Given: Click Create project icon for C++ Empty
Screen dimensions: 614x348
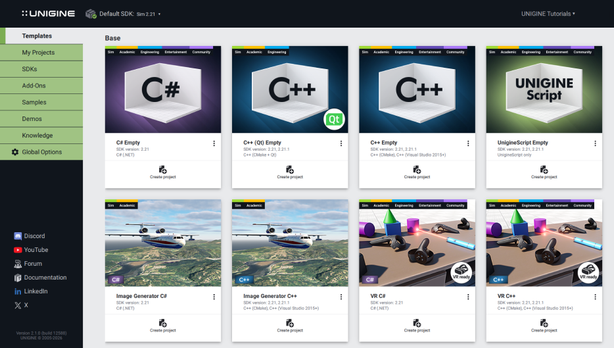Looking at the screenshot, I should pyautogui.click(x=417, y=170).
